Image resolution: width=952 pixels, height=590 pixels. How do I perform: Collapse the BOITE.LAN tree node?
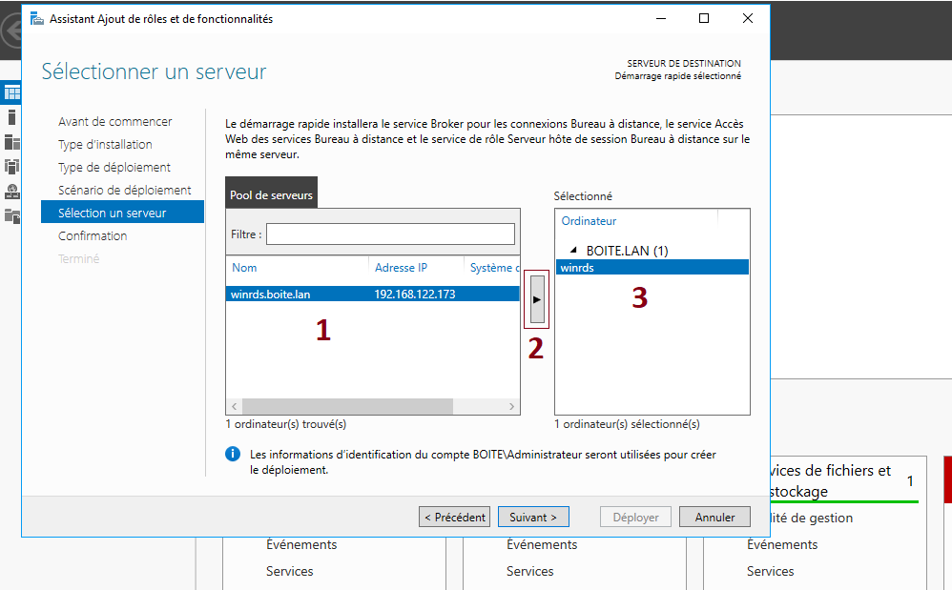573,251
